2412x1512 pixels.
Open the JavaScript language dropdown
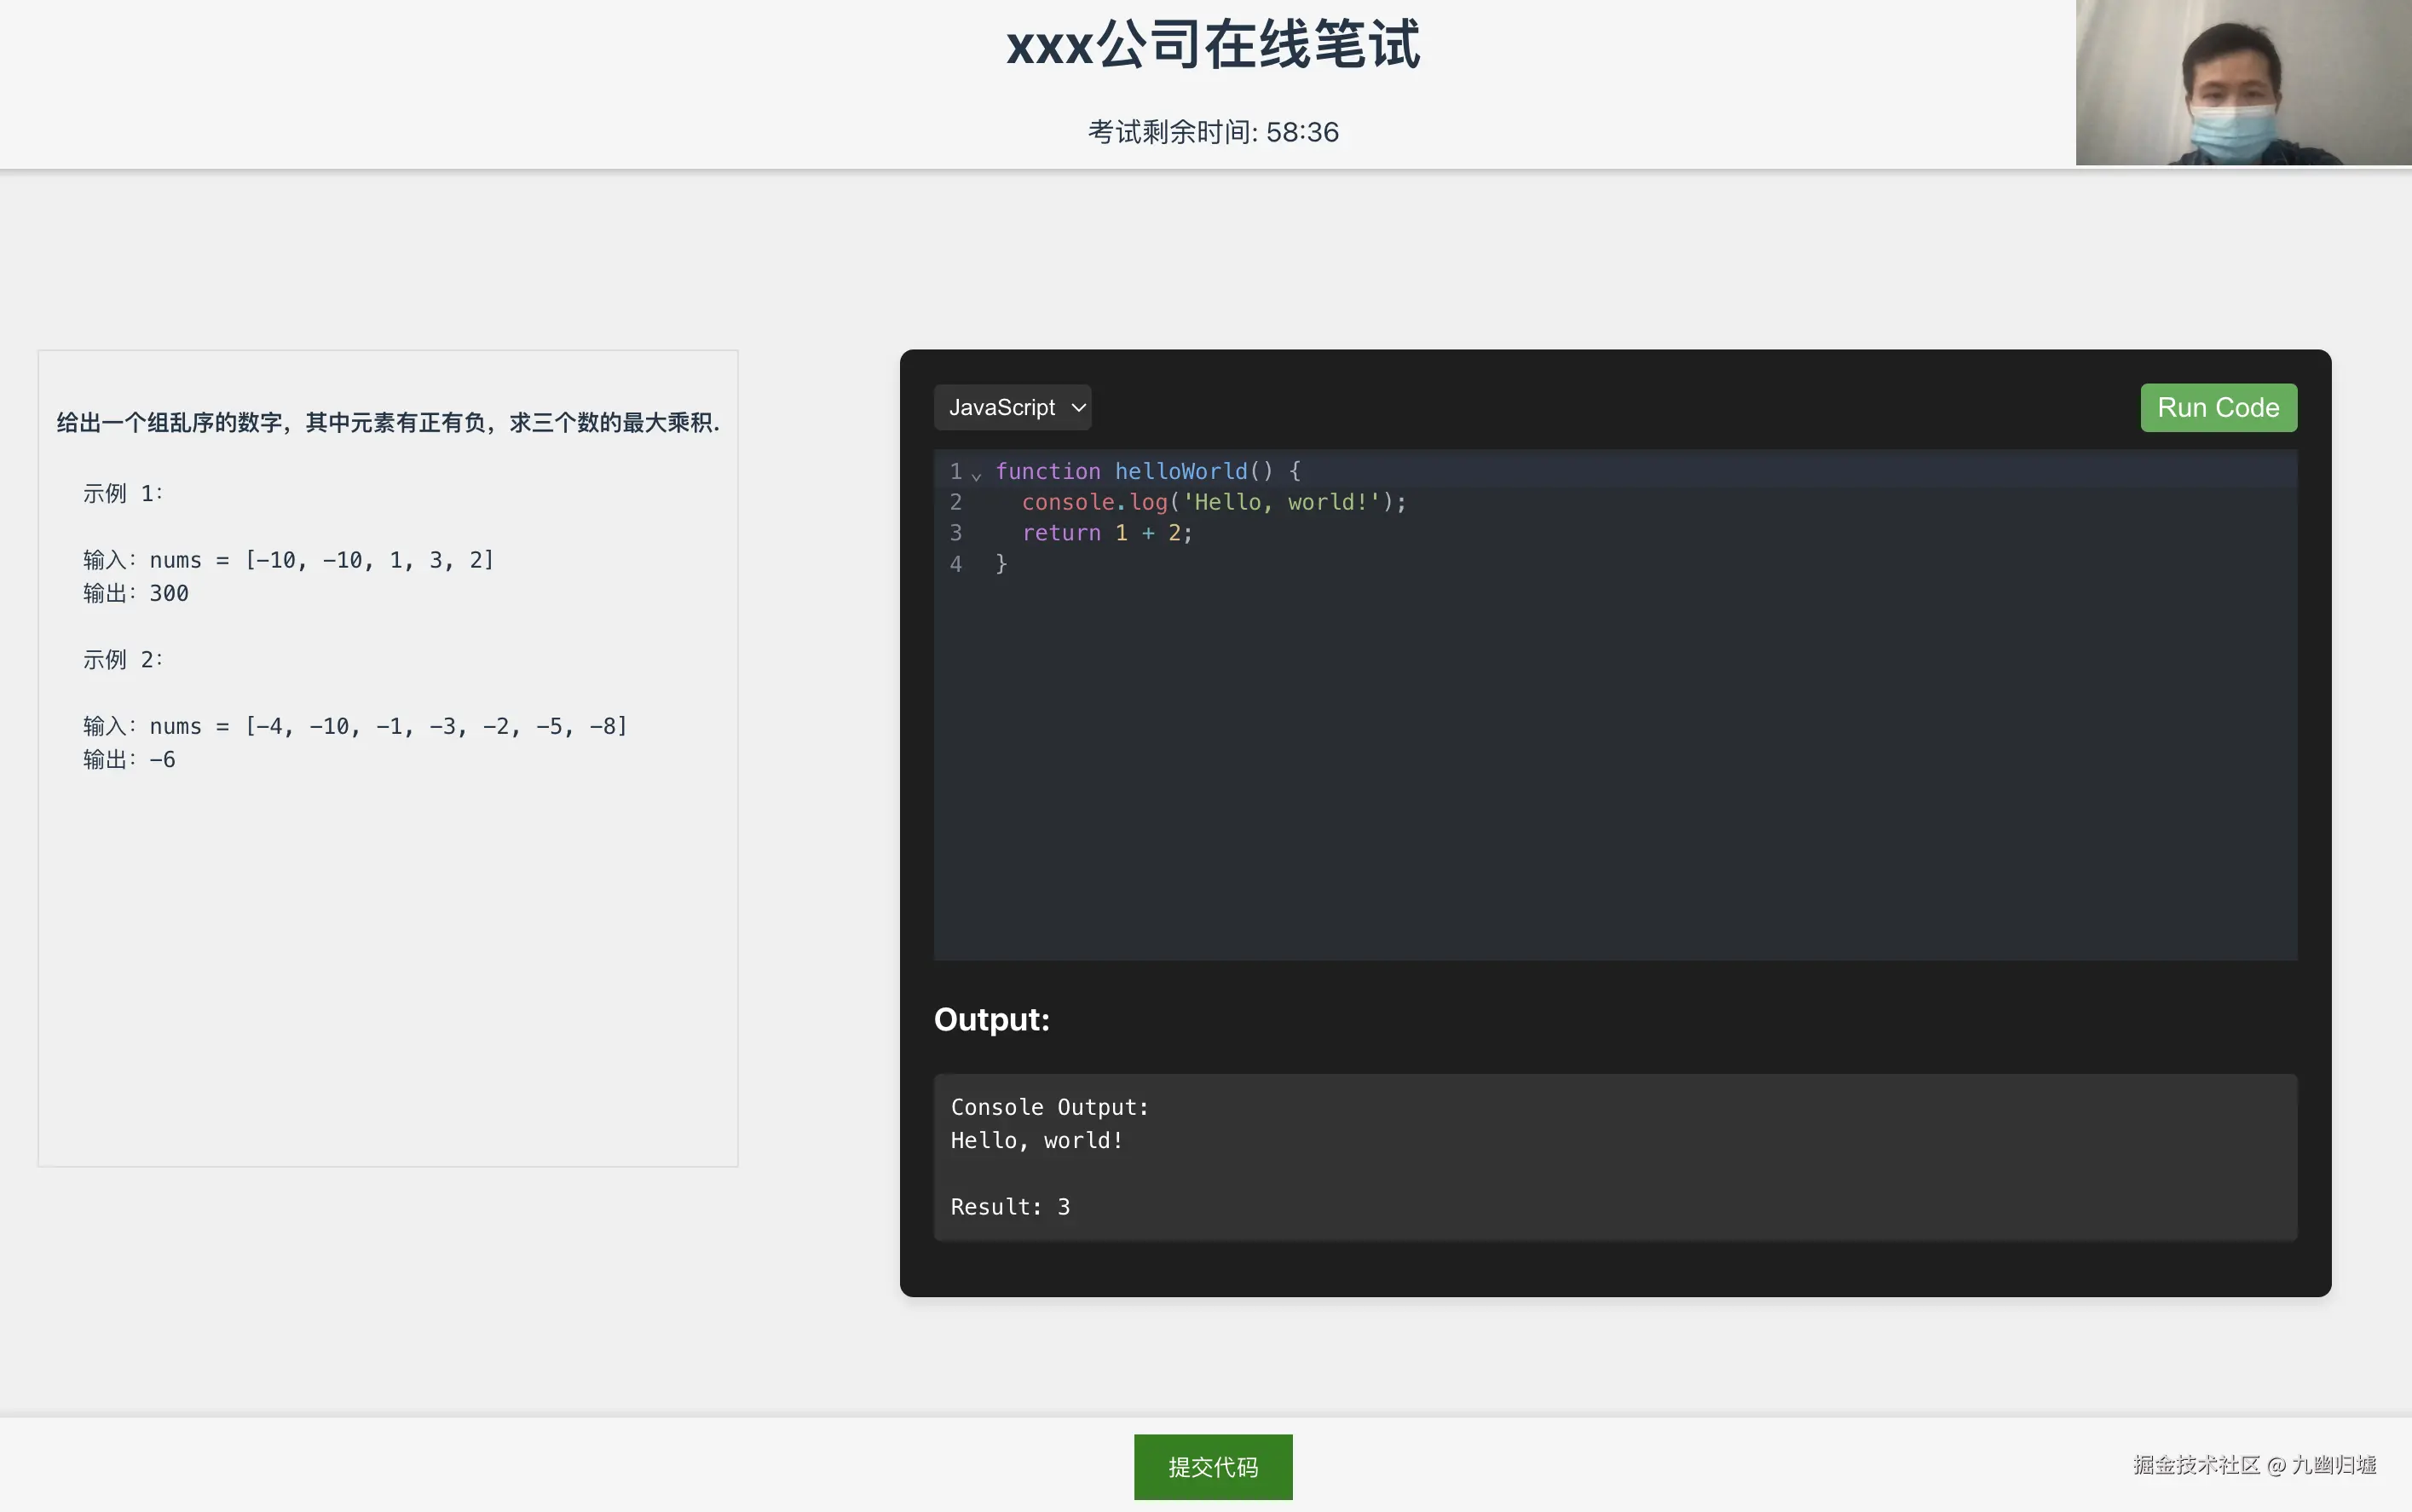[x=1003, y=408]
